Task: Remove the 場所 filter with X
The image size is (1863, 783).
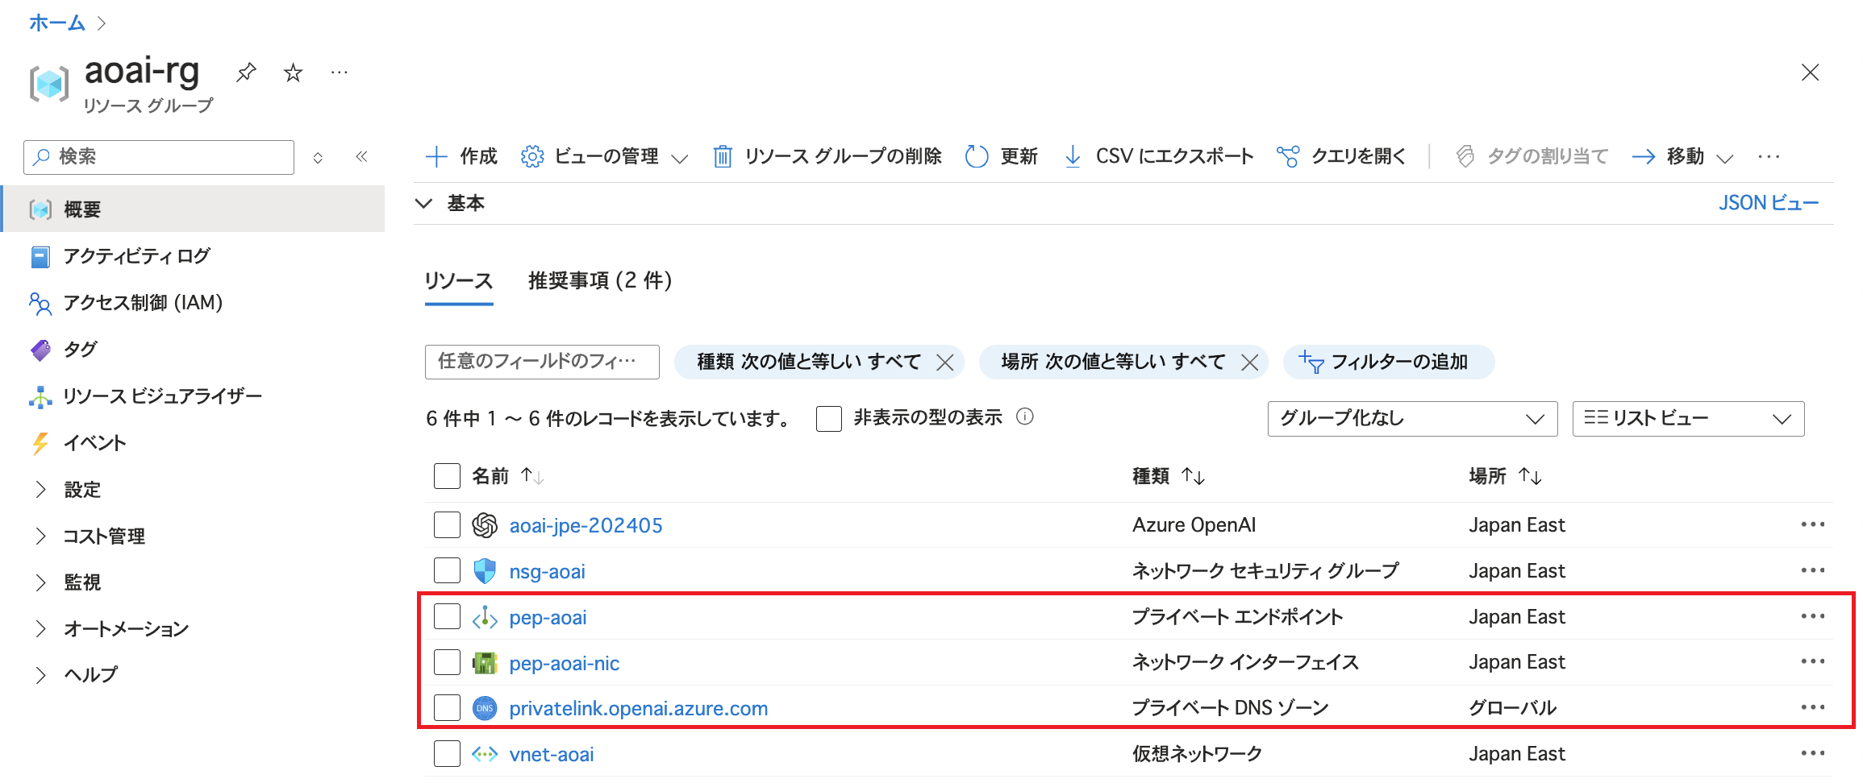Action: pyautogui.click(x=1249, y=362)
